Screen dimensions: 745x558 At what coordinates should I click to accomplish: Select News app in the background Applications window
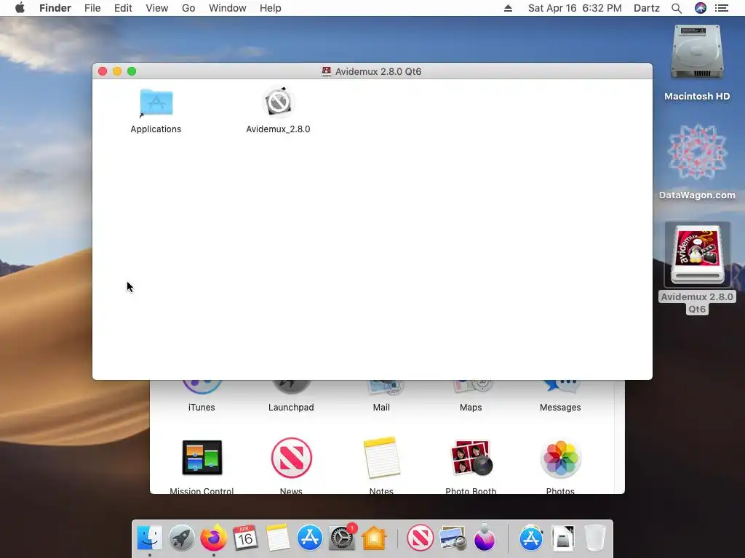(291, 458)
